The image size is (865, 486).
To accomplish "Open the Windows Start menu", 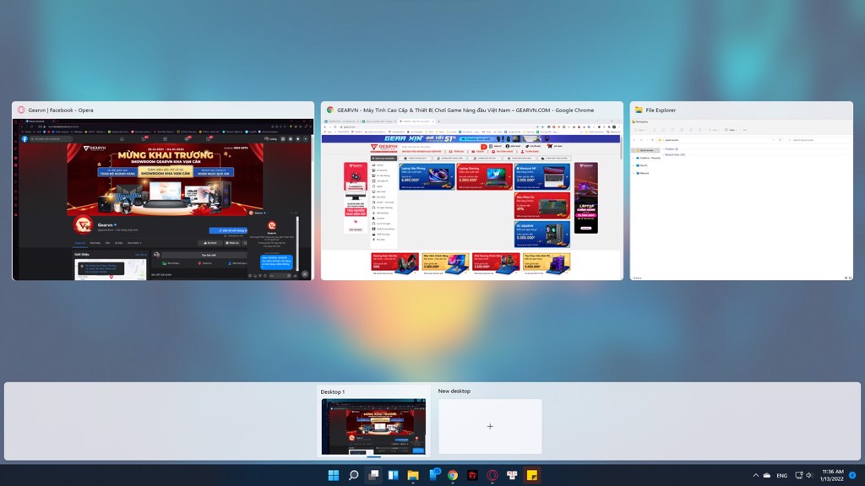I will [x=333, y=475].
